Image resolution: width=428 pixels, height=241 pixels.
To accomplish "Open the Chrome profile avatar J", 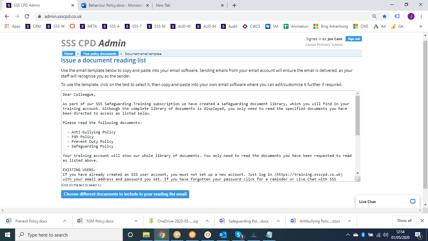I will (411, 16).
